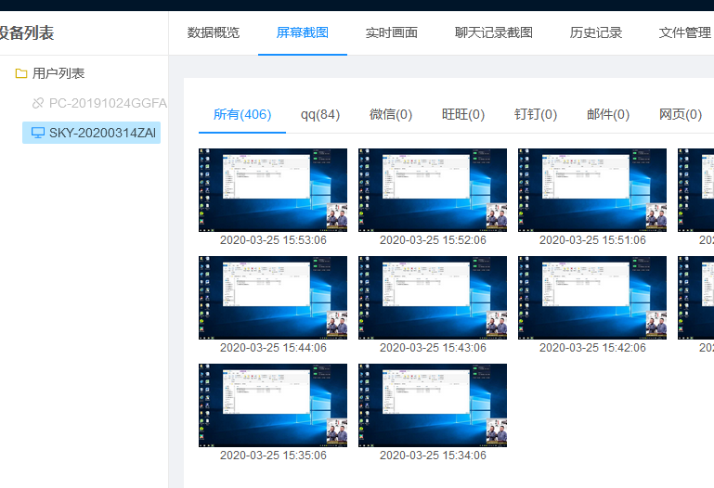
Task: Filter screenshots by 钉钉(0)
Action: 536,115
